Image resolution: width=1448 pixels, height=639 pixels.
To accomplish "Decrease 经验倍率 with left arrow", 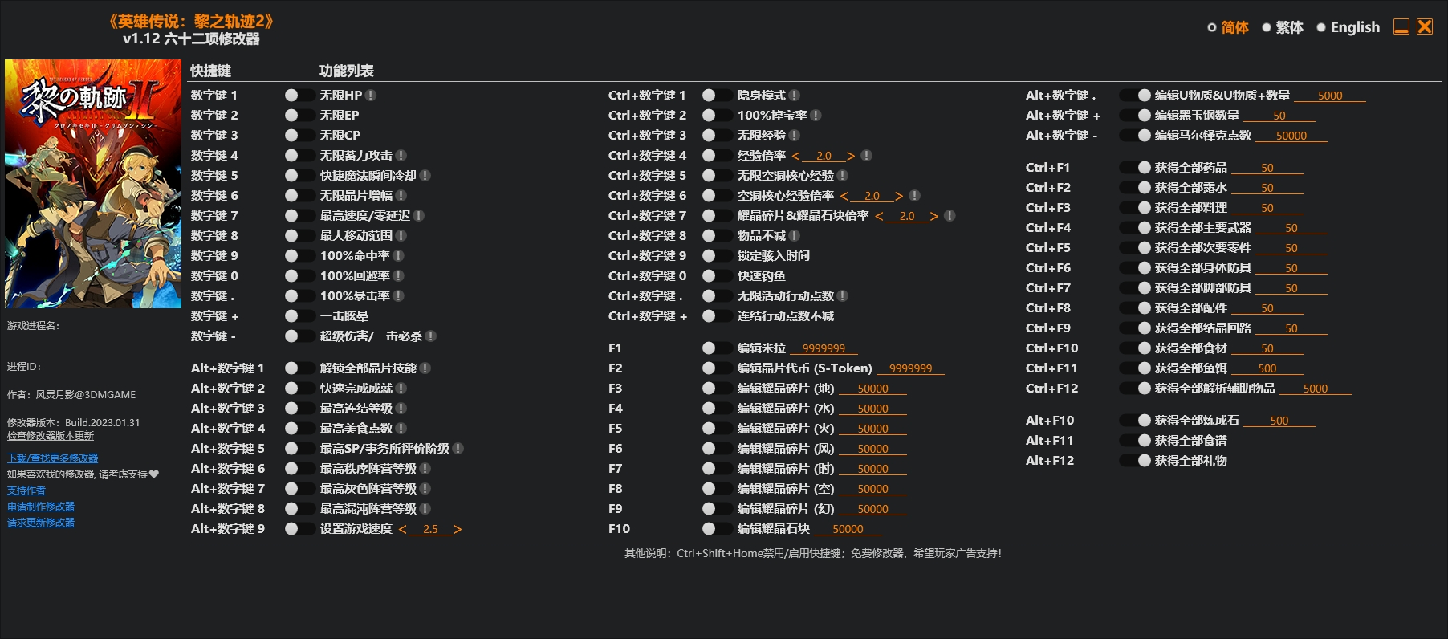I will point(796,156).
